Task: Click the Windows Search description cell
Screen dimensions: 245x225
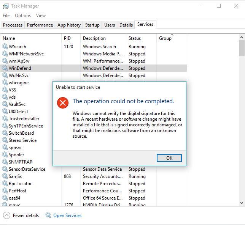Action: coord(99,47)
